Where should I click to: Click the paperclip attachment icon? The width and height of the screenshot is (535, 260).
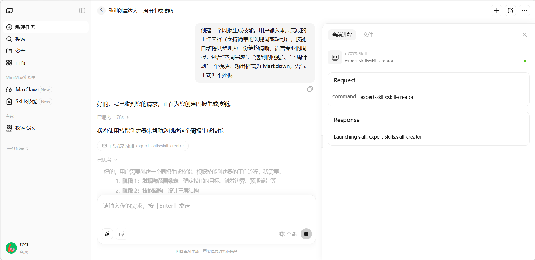click(x=107, y=234)
